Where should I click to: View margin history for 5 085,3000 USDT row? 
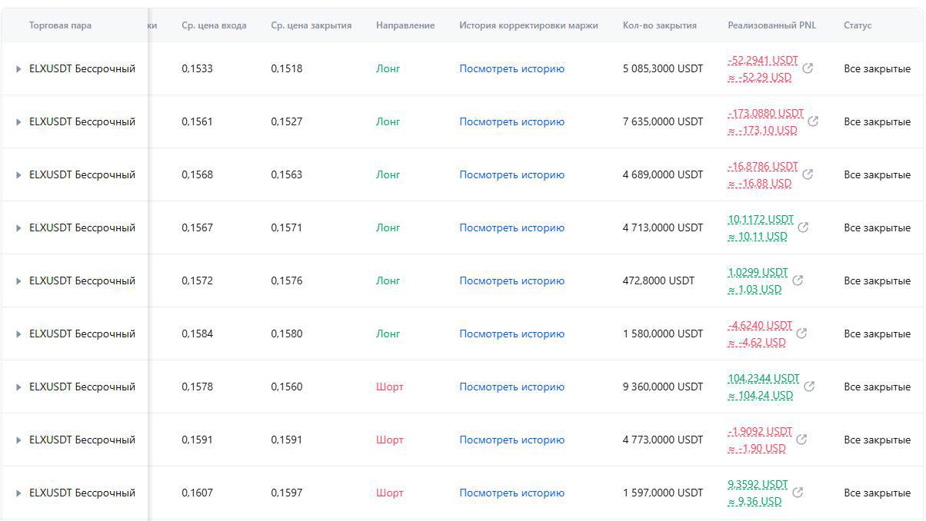click(511, 68)
